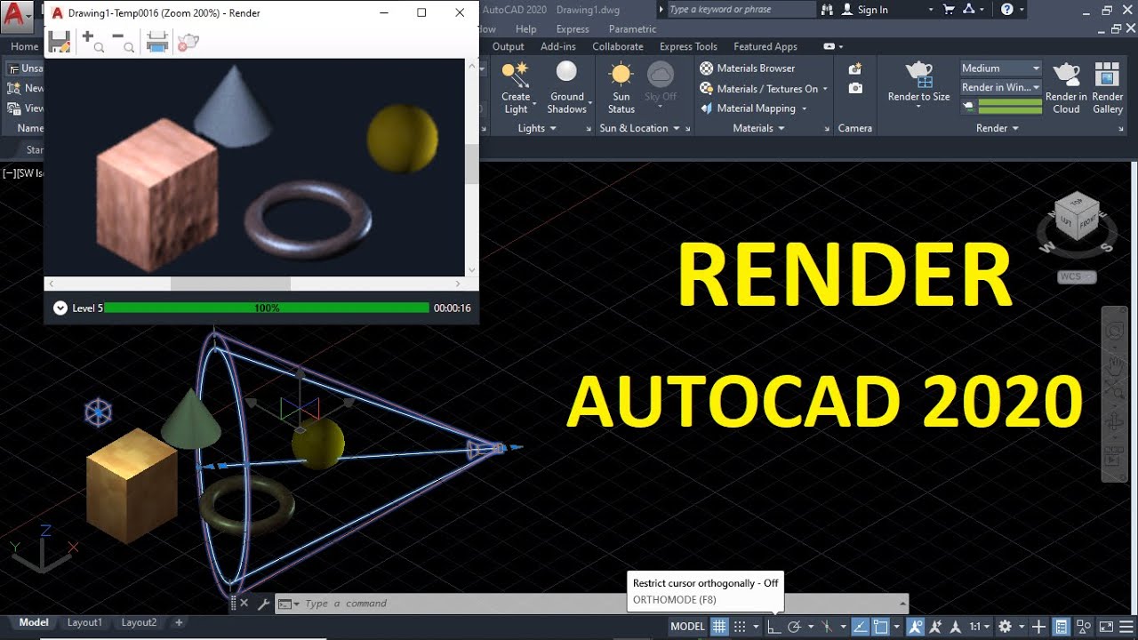Click the camera display icon below Create Camera
This screenshot has width=1138, height=640.
(855, 88)
